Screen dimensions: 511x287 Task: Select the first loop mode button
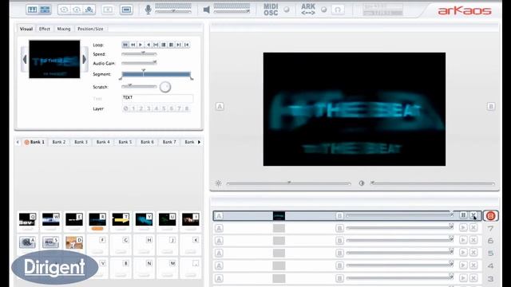(125, 45)
